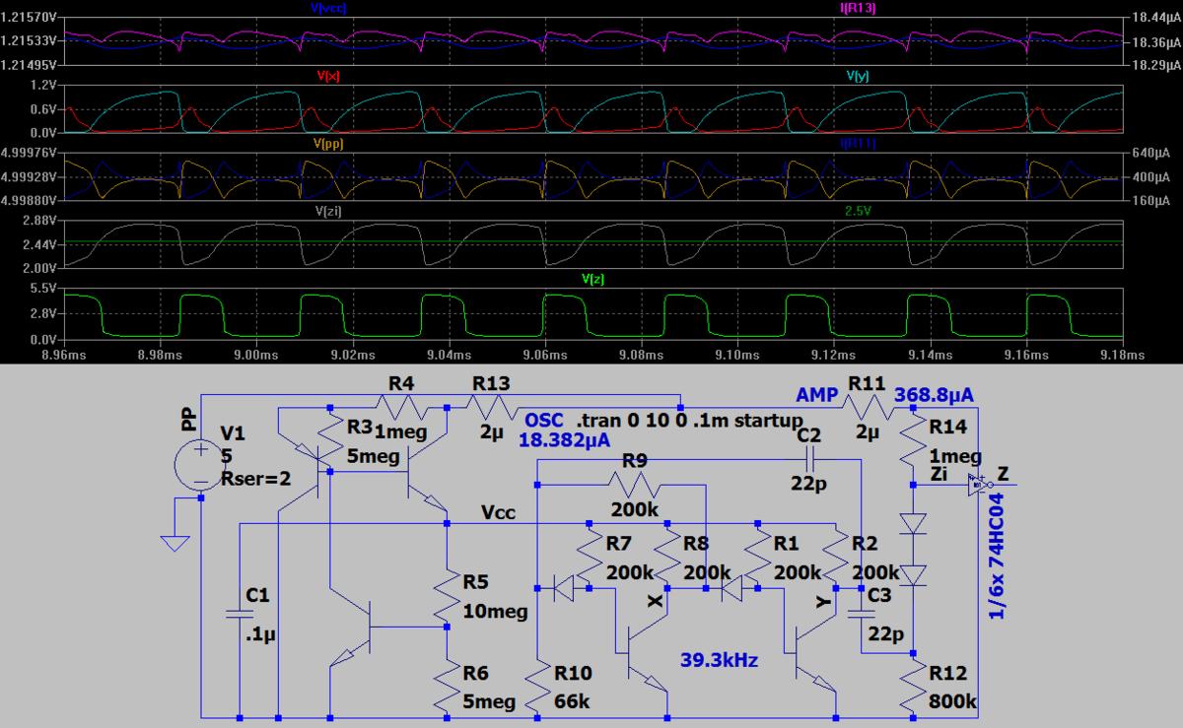Select the V[x] trace label
Viewport: 1183px width, 728px height.
(328, 76)
